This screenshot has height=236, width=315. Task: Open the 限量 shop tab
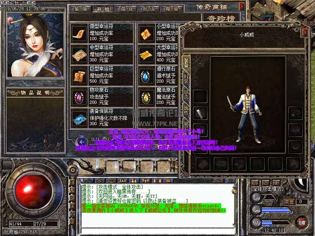click(x=172, y=9)
